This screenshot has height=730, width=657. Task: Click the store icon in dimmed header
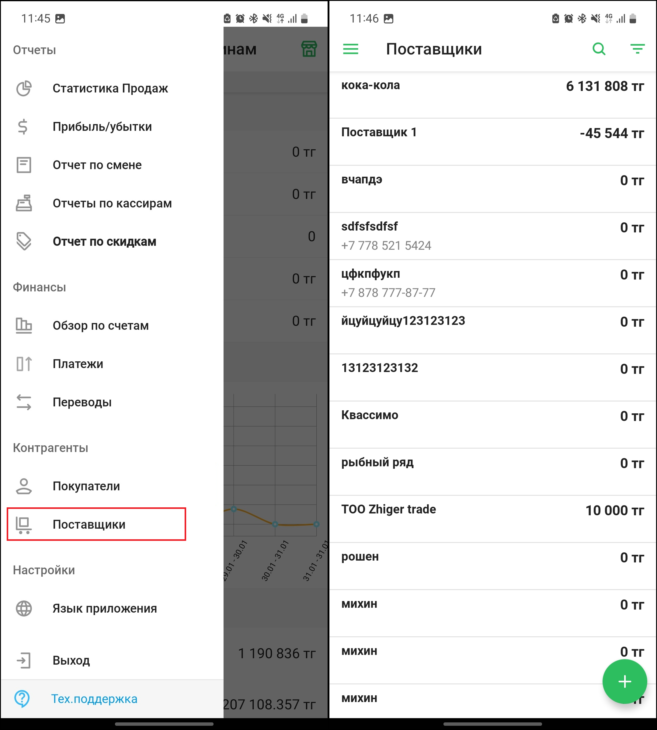click(x=309, y=49)
